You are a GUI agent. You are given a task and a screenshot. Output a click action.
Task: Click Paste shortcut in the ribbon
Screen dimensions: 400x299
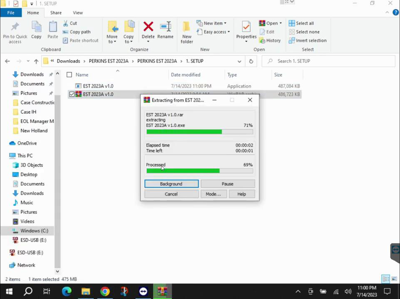[x=80, y=41]
